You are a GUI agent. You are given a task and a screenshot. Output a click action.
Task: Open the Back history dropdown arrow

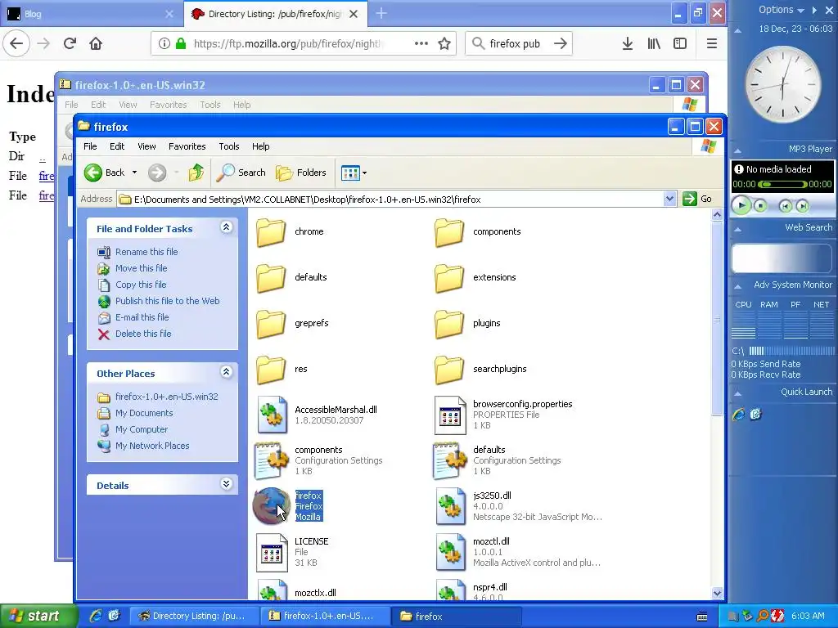[x=135, y=173]
